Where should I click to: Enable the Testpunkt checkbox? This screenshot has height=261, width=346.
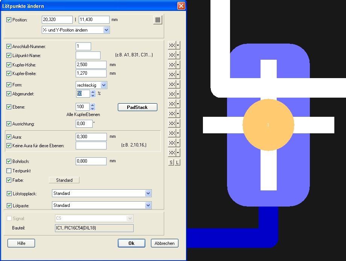(9, 171)
